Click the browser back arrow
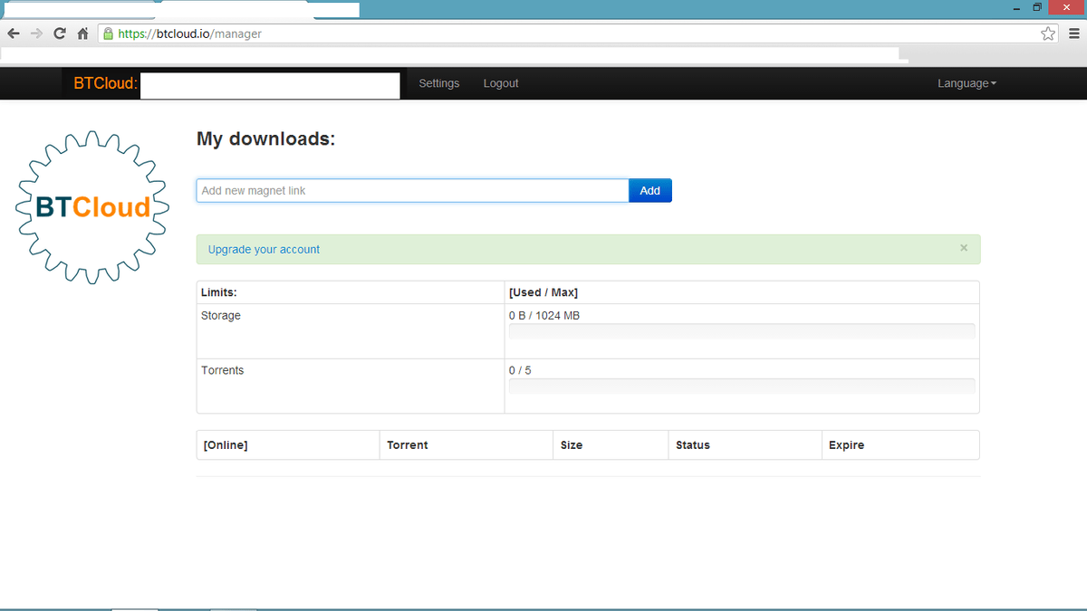Image resolution: width=1087 pixels, height=611 pixels. pyautogui.click(x=14, y=33)
